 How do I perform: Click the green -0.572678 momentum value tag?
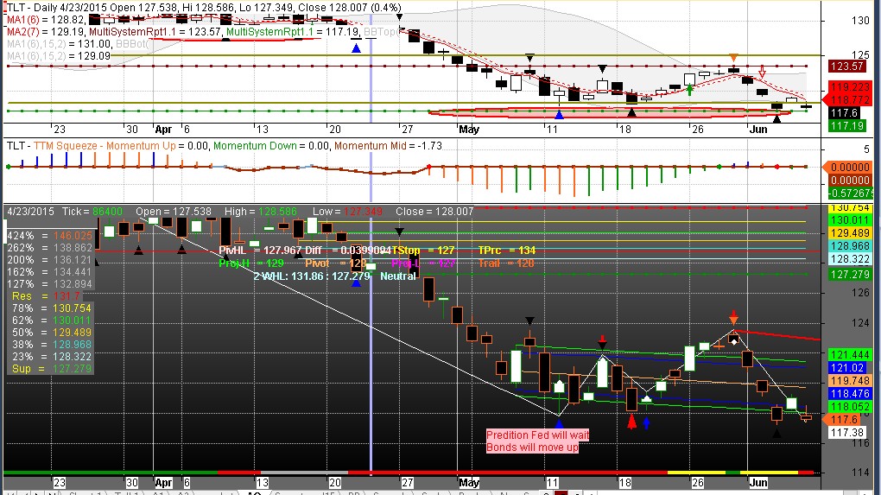pos(851,194)
